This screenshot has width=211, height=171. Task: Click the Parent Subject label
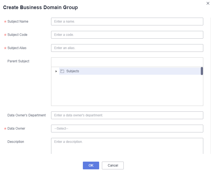(x=18, y=61)
